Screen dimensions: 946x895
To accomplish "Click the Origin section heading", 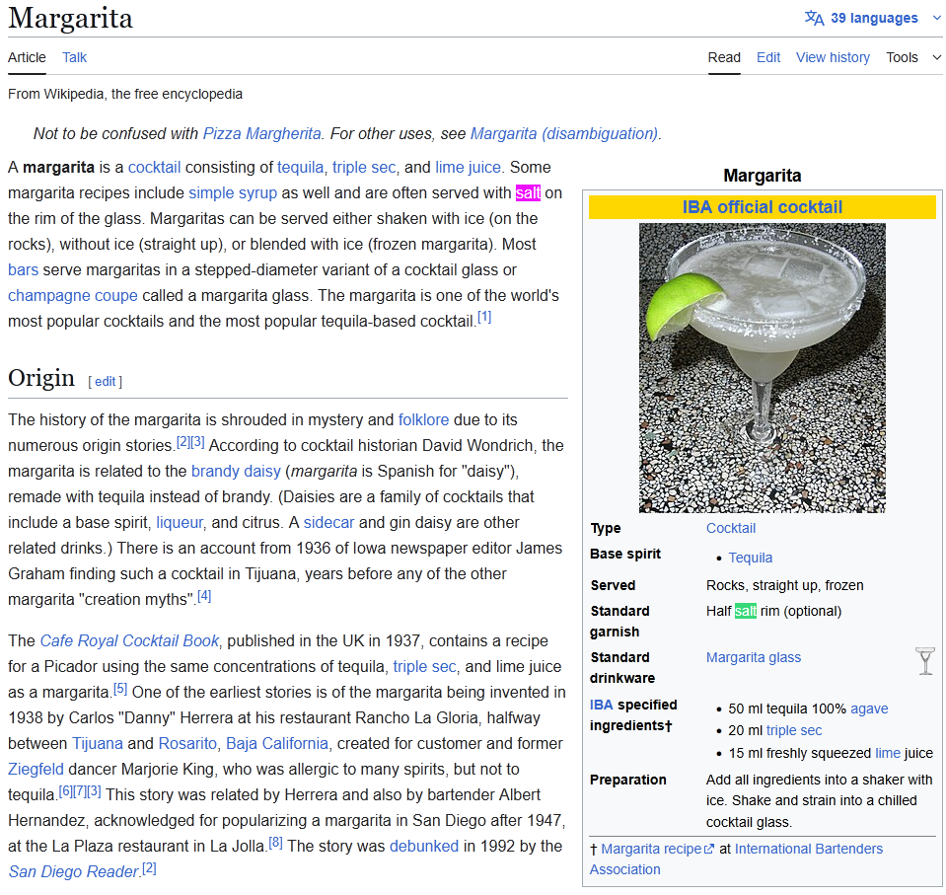I will pos(41,378).
